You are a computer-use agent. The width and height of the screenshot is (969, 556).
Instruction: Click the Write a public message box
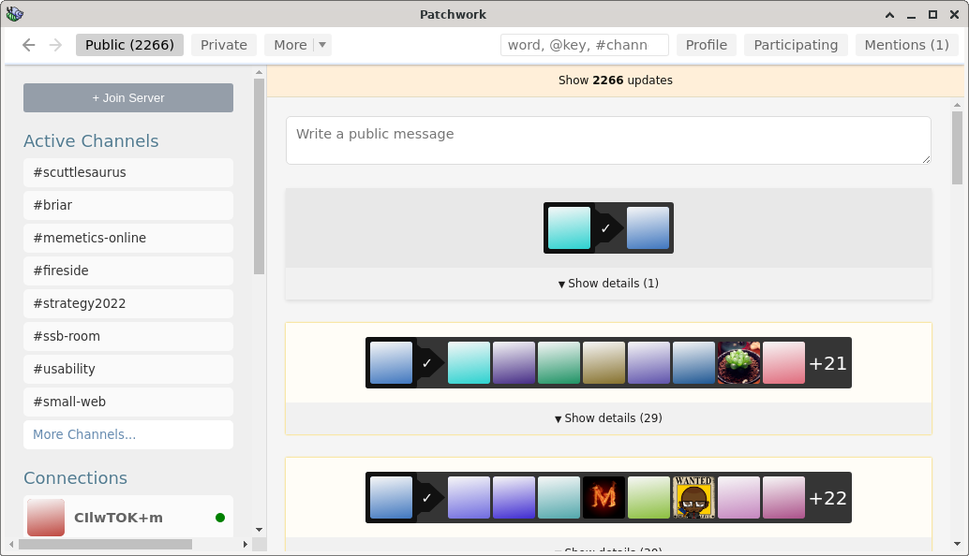pos(609,140)
